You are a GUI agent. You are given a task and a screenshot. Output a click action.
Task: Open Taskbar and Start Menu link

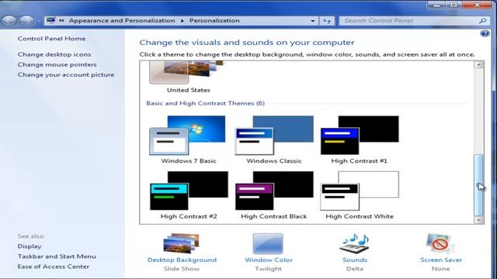pyautogui.click(x=57, y=257)
